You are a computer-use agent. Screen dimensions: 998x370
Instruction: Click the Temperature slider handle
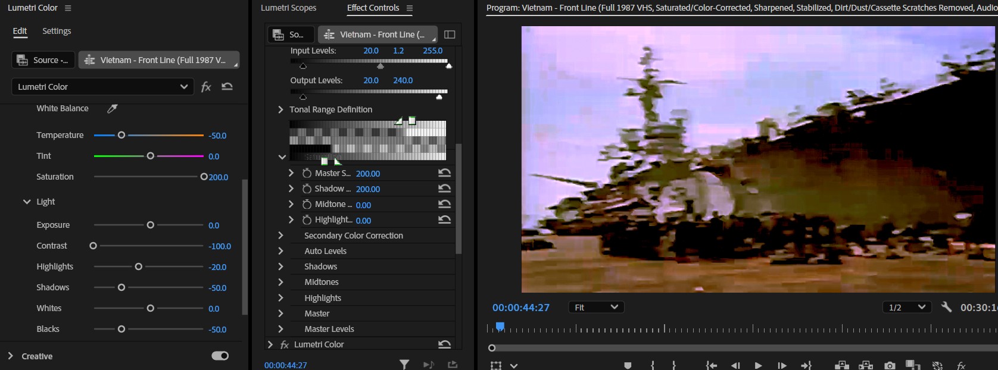click(x=121, y=135)
